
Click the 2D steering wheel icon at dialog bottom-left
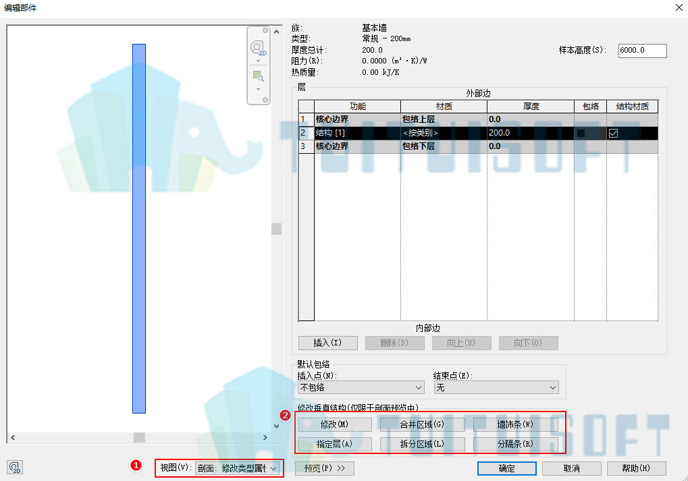tap(15, 468)
